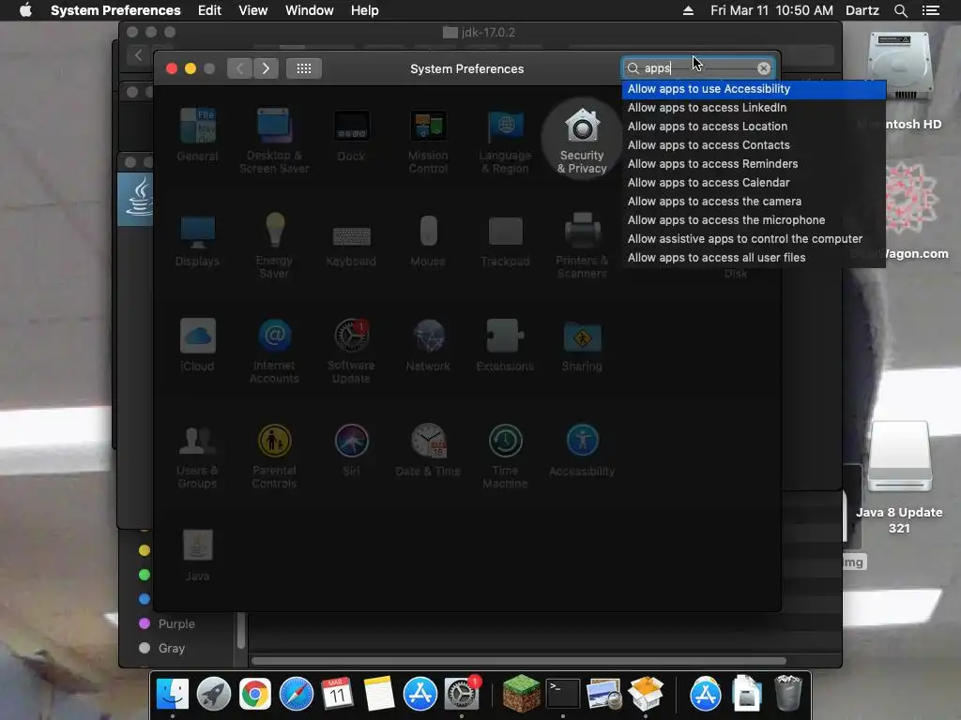Open Accessibility preferences icon

tap(582, 450)
